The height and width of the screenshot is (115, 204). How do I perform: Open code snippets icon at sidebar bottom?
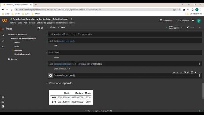tap(3, 97)
